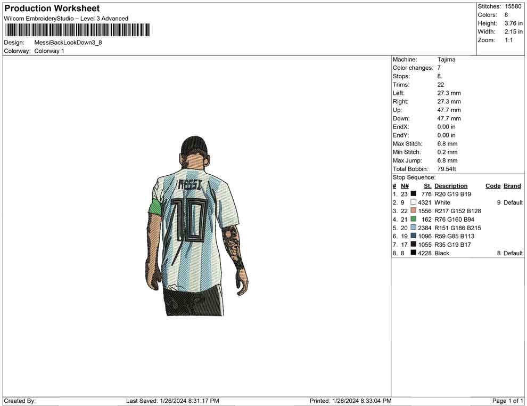Image resolution: width=527 pixels, height=406 pixels.
Task: Click the 'Up:' label
Action: [x=397, y=110]
